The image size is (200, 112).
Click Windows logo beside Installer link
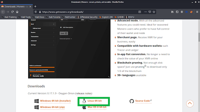click(37, 101)
